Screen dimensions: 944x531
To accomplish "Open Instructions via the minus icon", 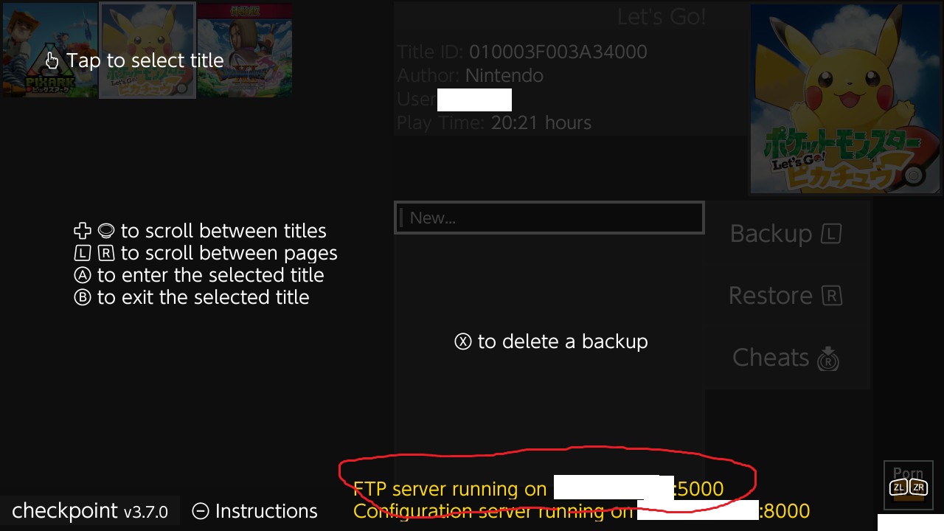I will (200, 511).
